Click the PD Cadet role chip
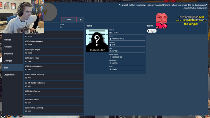The image size is (210, 118). tap(152, 31)
